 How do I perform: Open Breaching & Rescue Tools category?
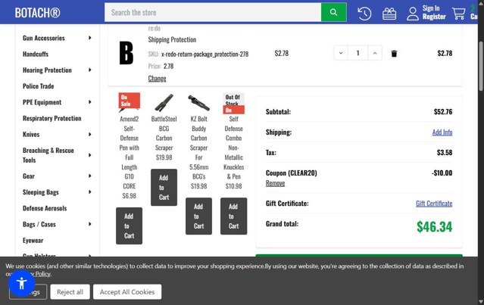click(48, 155)
